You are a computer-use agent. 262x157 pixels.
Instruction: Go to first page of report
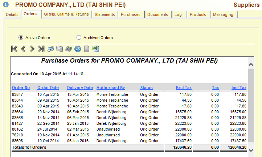(x=15, y=49)
